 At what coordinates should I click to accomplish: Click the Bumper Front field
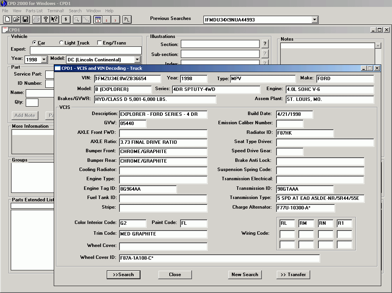tap(163, 151)
